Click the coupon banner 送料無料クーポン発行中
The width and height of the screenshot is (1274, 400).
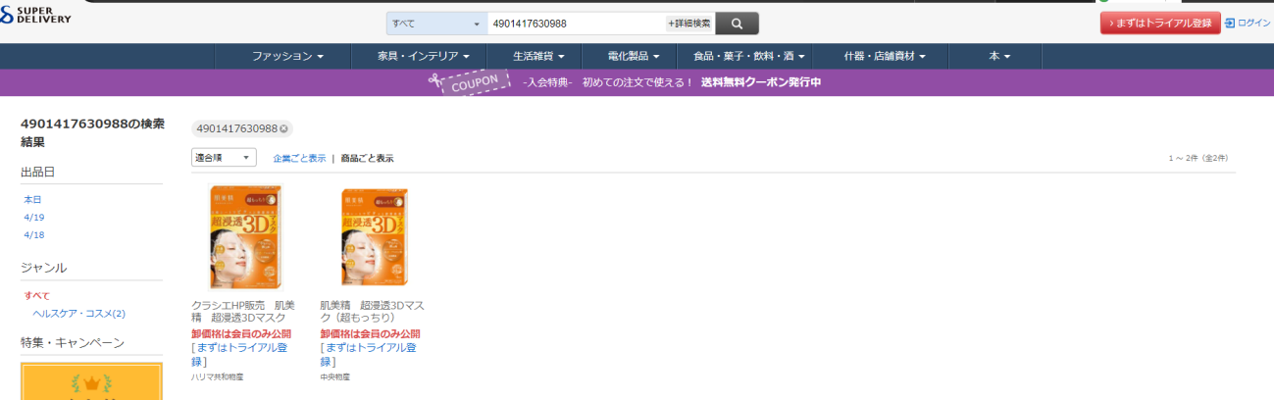(x=760, y=82)
